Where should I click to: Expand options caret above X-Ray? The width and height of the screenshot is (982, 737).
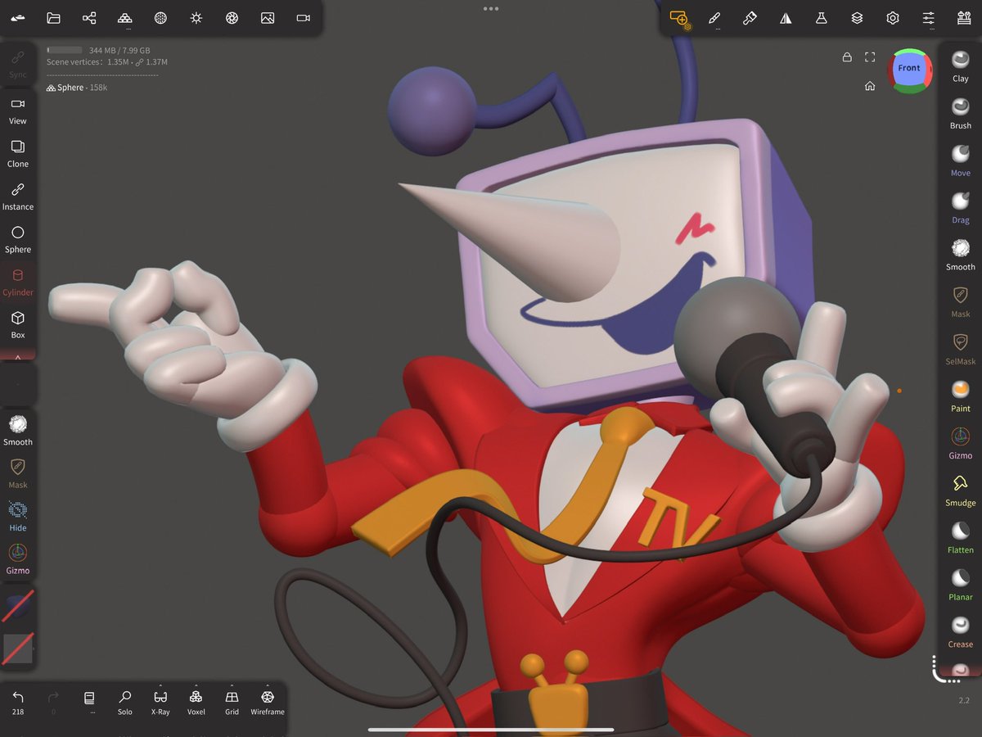pos(160,685)
